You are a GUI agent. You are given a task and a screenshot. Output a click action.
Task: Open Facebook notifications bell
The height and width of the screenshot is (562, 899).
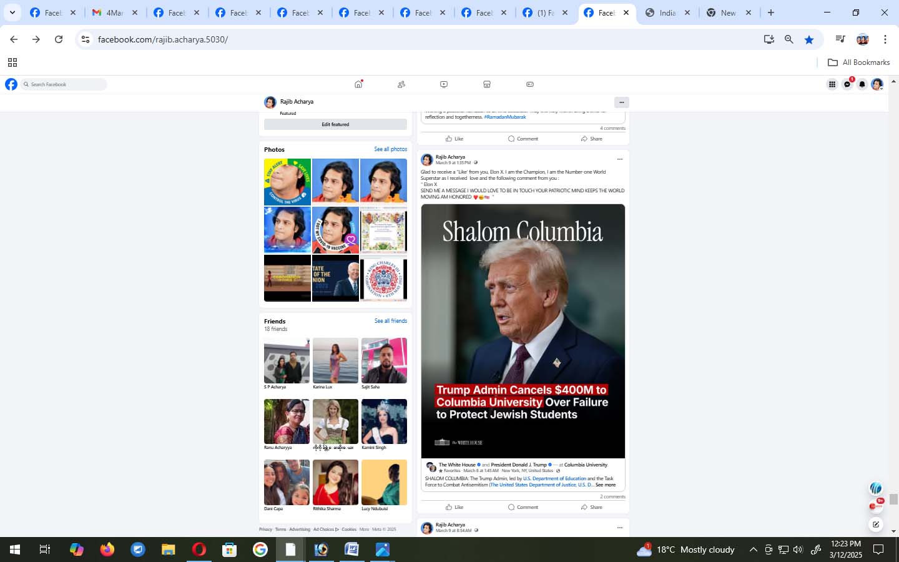[x=862, y=84]
